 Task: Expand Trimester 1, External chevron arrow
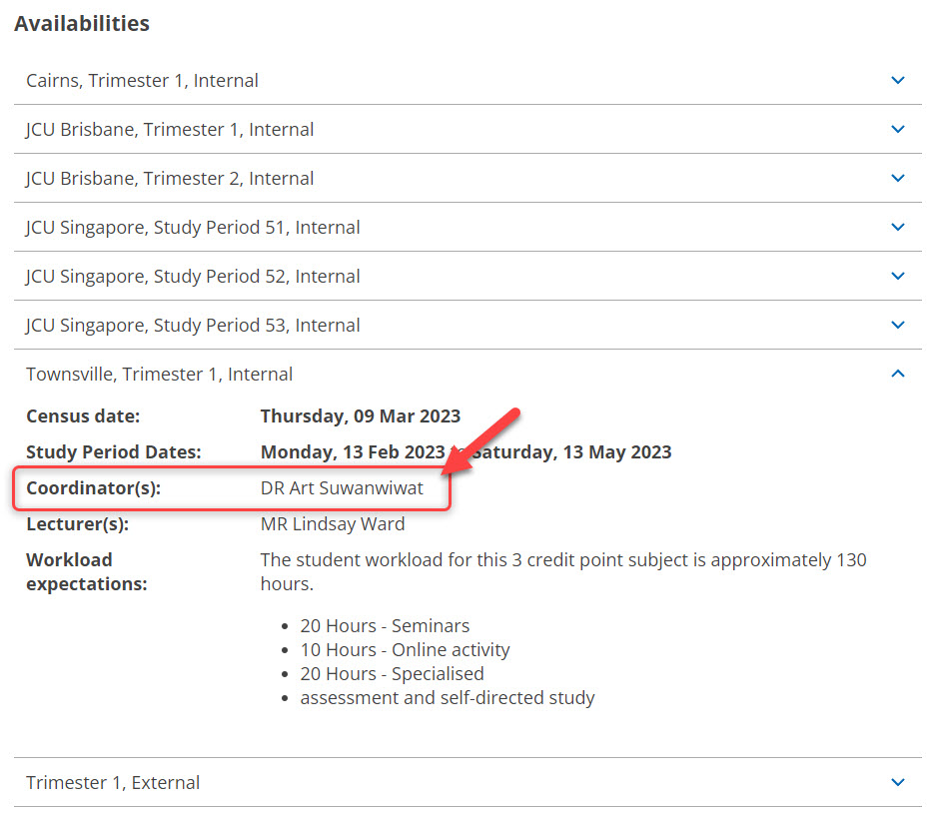897,782
